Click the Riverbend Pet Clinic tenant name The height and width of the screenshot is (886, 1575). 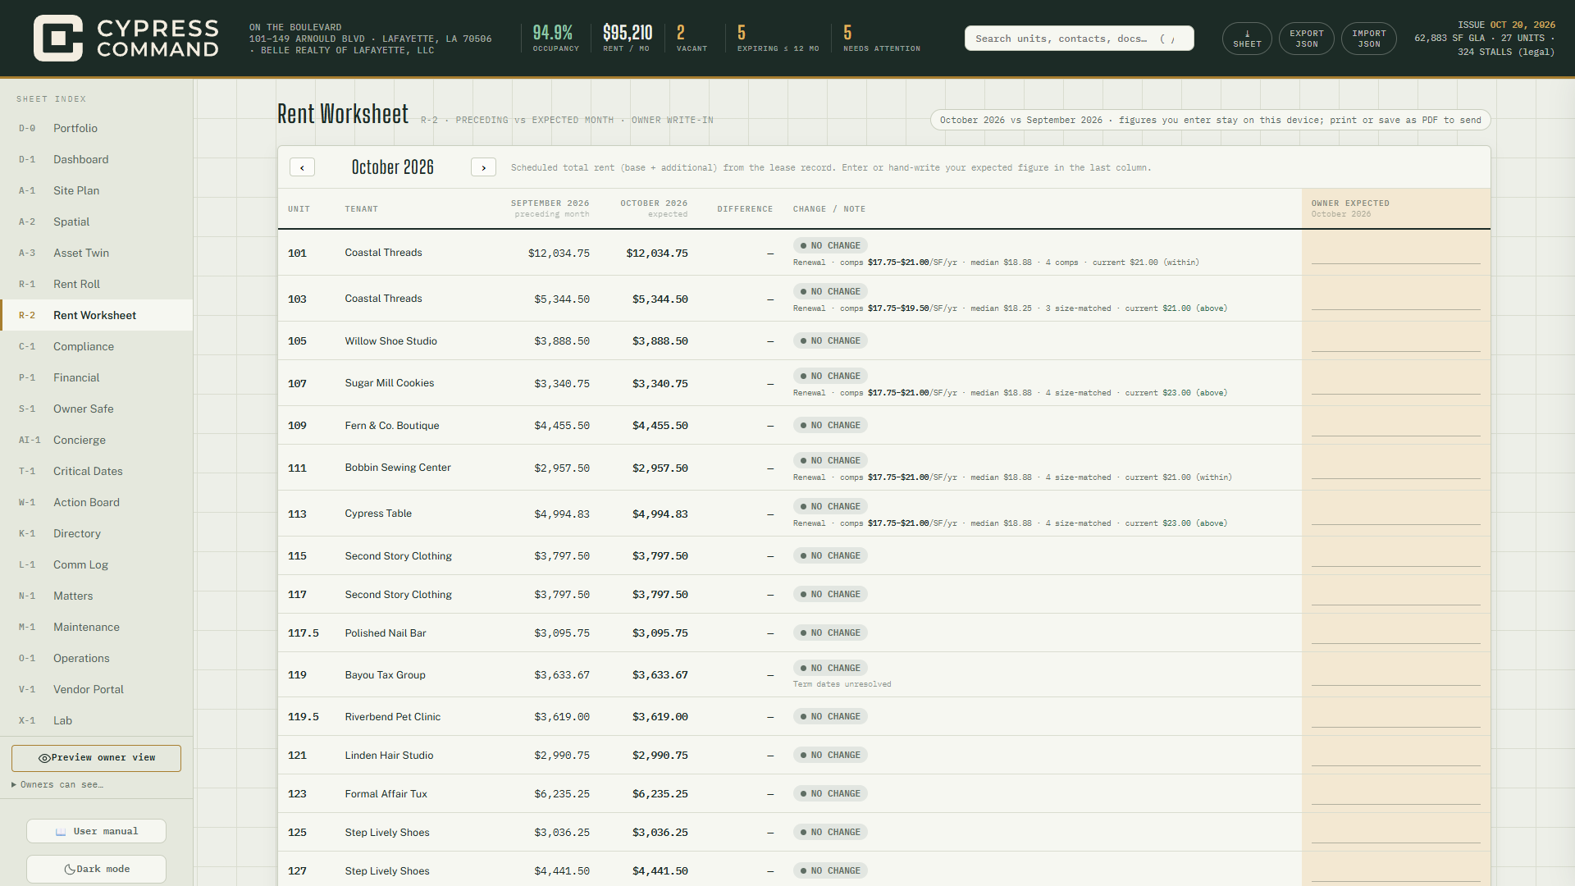point(392,717)
